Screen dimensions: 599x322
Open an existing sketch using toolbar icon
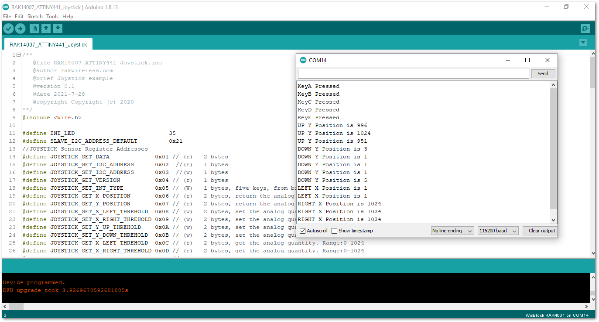(x=46, y=29)
